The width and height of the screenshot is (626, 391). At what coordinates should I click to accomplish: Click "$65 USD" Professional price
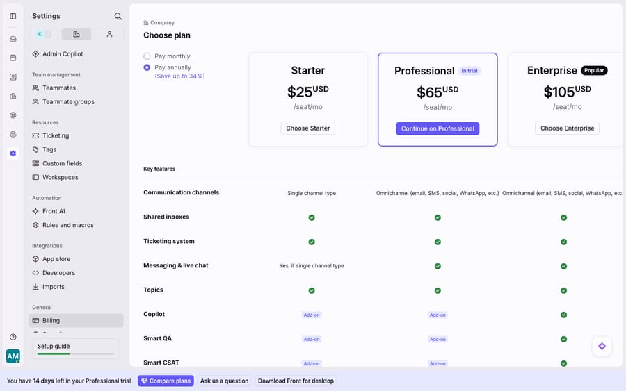438,92
